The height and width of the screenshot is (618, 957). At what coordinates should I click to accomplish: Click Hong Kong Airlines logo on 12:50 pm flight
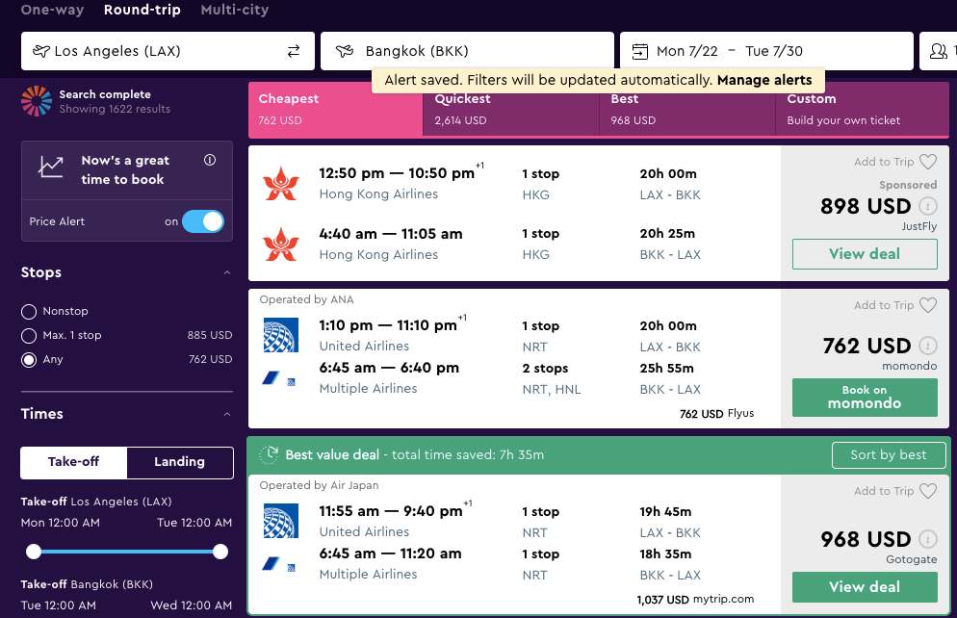coord(281,183)
